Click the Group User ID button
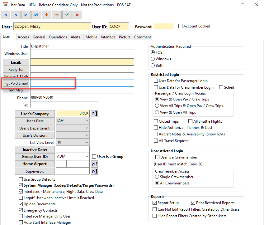 (35, 156)
